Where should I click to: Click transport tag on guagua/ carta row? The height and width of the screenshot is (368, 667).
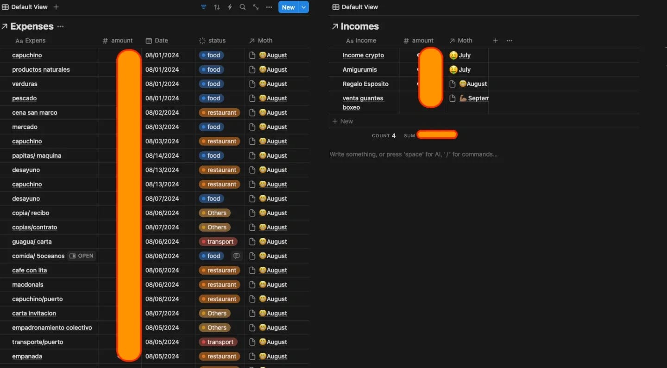[x=218, y=242]
